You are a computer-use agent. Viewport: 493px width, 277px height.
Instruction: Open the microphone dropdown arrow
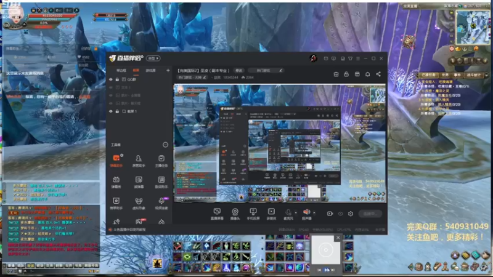[296, 212]
